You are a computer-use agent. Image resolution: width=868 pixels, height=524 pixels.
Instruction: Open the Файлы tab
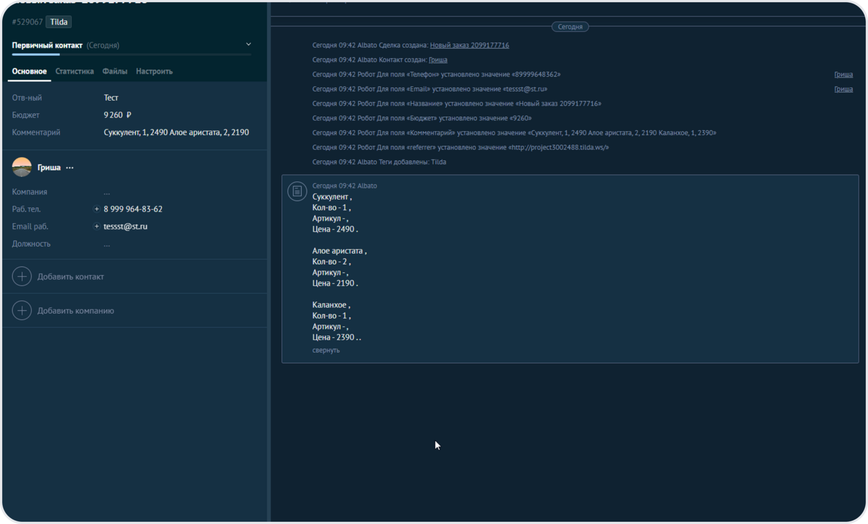[114, 71]
